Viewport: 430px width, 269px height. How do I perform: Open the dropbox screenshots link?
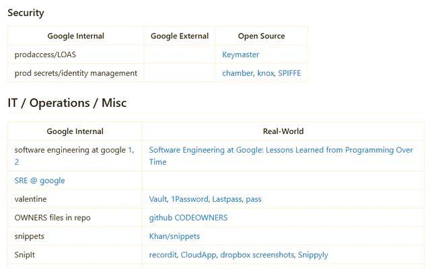click(x=257, y=255)
